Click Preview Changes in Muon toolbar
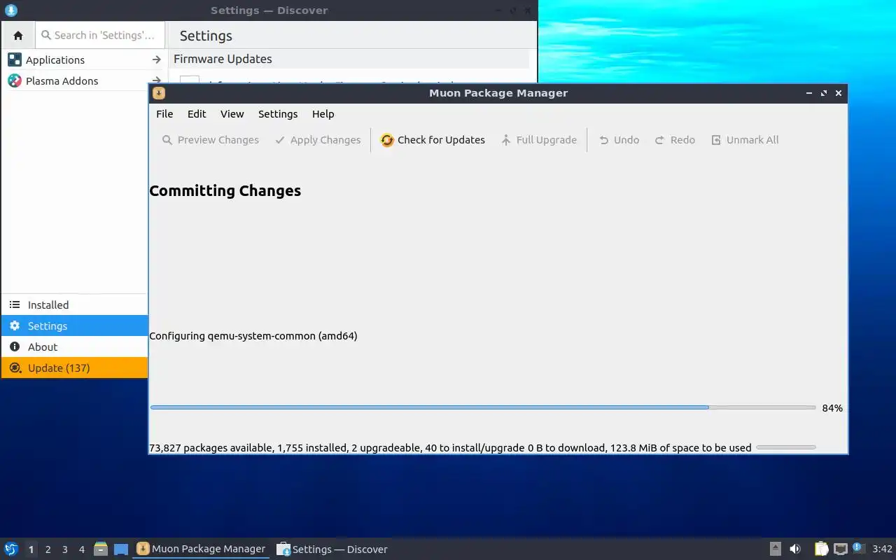This screenshot has height=560, width=896. pos(211,140)
